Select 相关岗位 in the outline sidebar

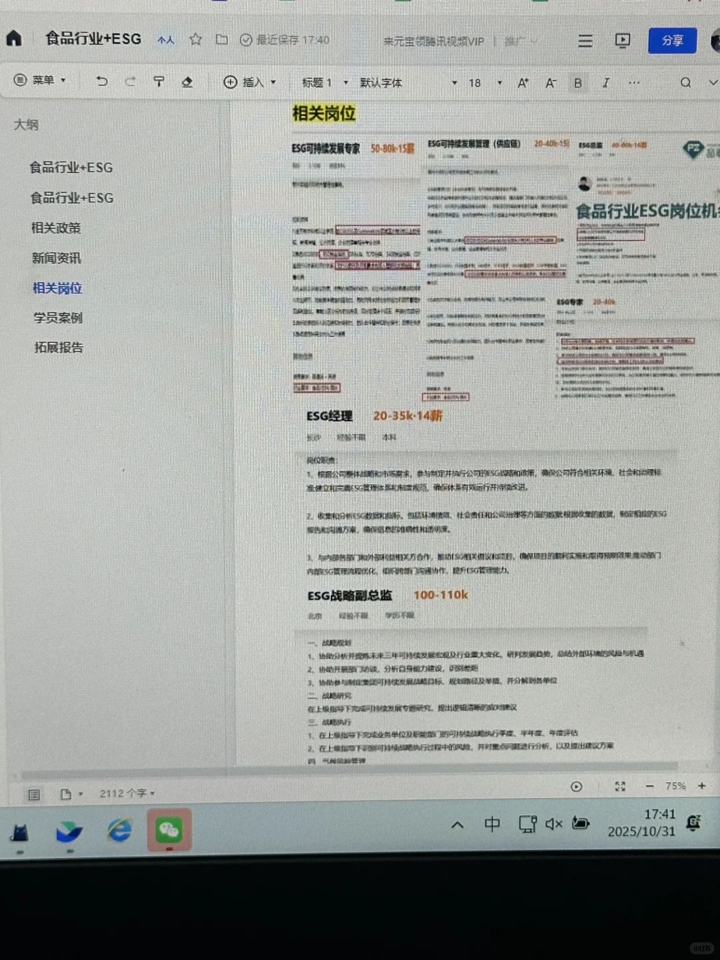point(57,289)
